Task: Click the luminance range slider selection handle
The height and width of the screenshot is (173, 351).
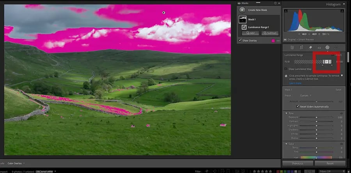Action: pyautogui.click(x=327, y=62)
